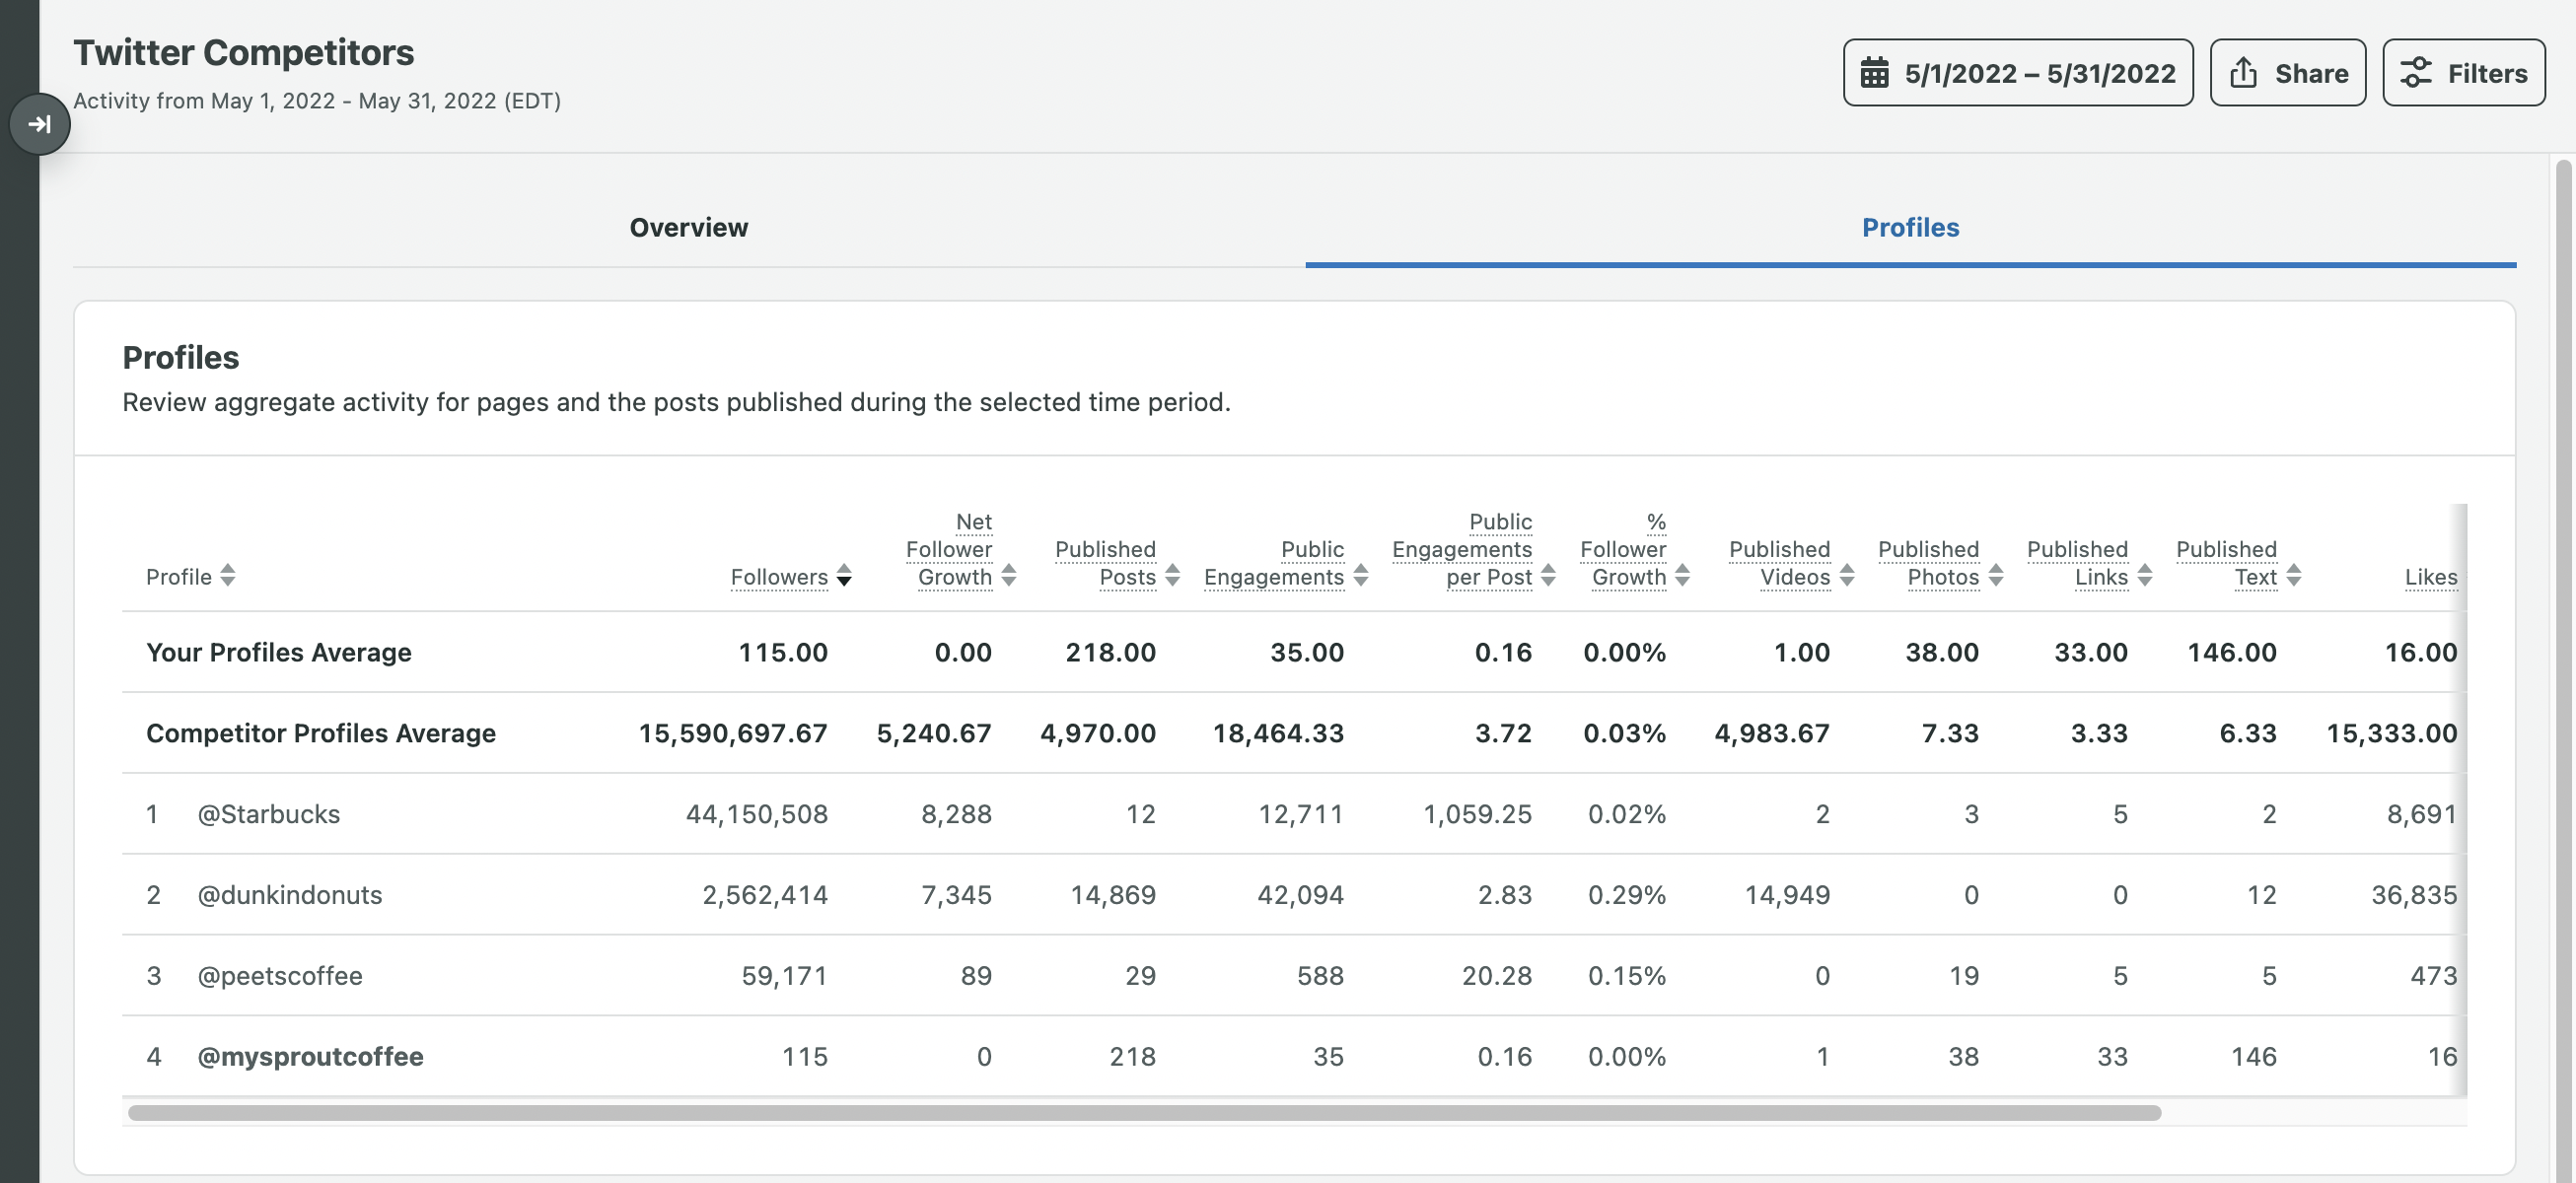
Task: Toggle sorting on Public Engagements column
Action: pyautogui.click(x=1361, y=577)
